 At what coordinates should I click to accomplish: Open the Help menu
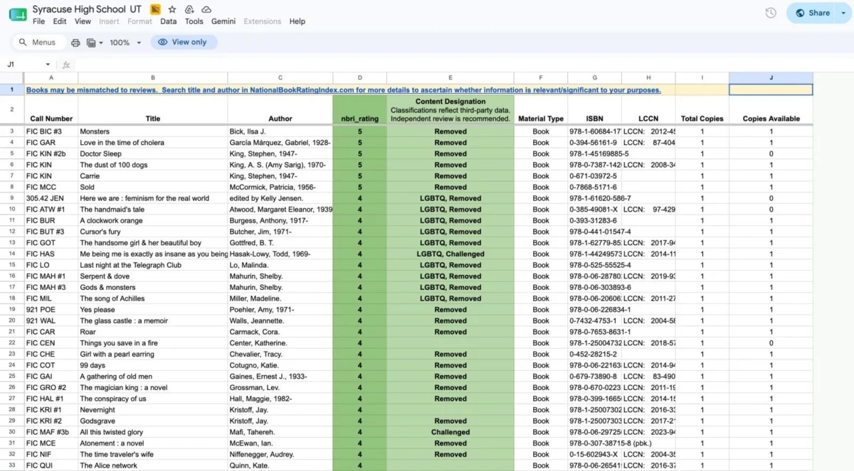pyautogui.click(x=297, y=21)
